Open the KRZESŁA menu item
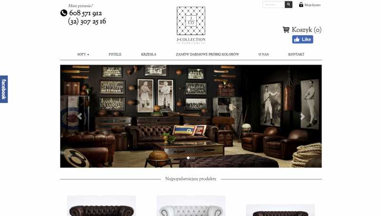The height and width of the screenshot is (216, 381). [149, 54]
